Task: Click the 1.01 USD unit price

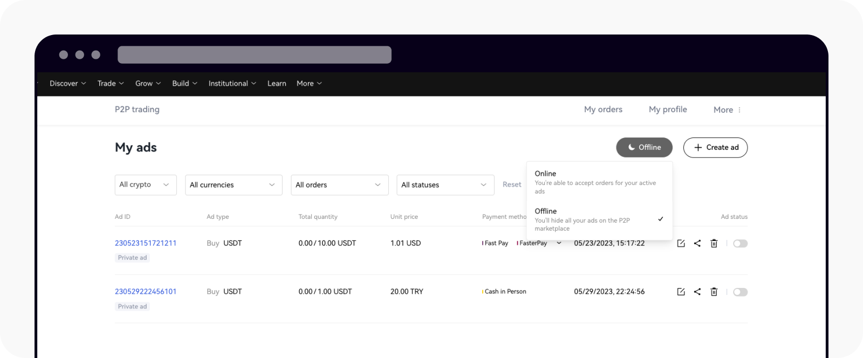Action: click(406, 243)
